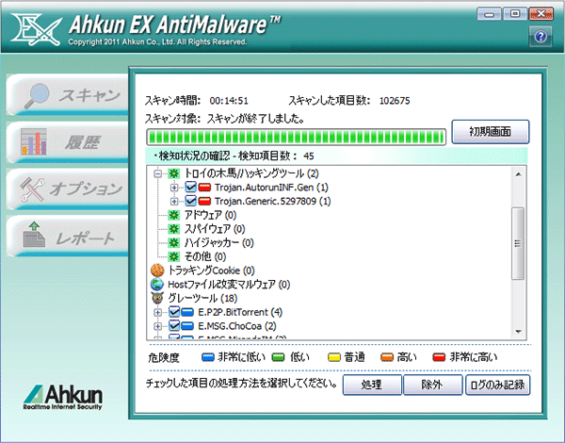The width and height of the screenshot is (565, 443).
Task: Click the Ahkun logo at bottom left
Action: (x=63, y=397)
